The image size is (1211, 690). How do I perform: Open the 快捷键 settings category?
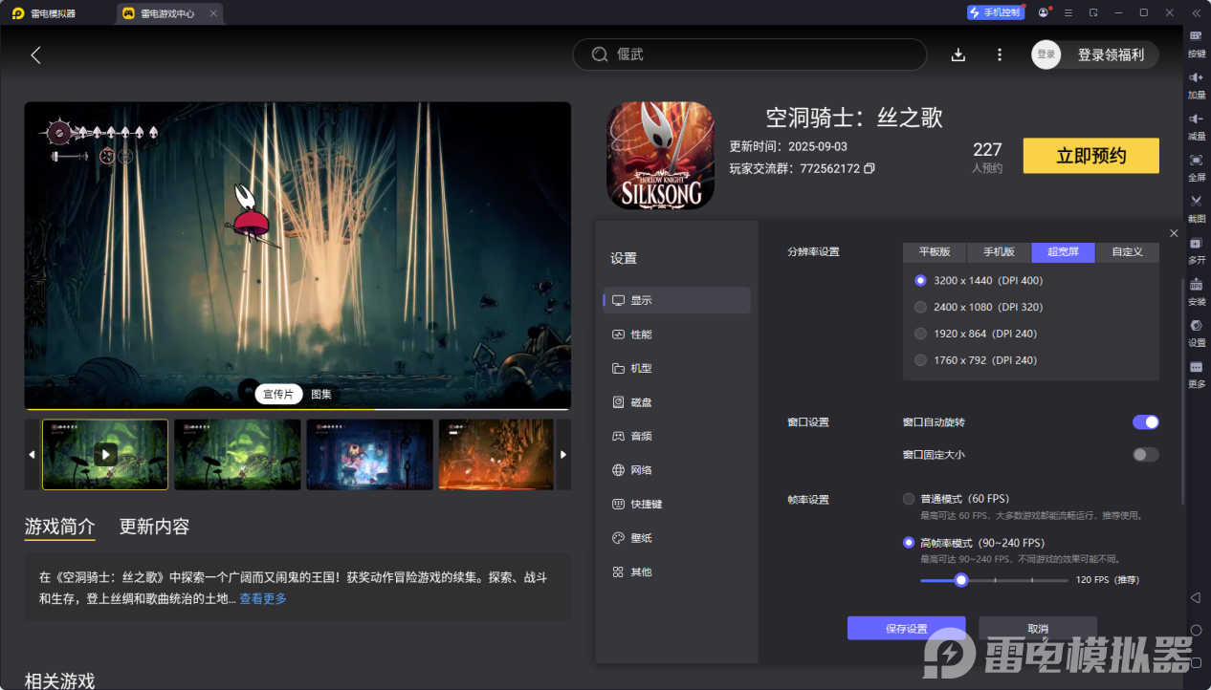pos(676,504)
